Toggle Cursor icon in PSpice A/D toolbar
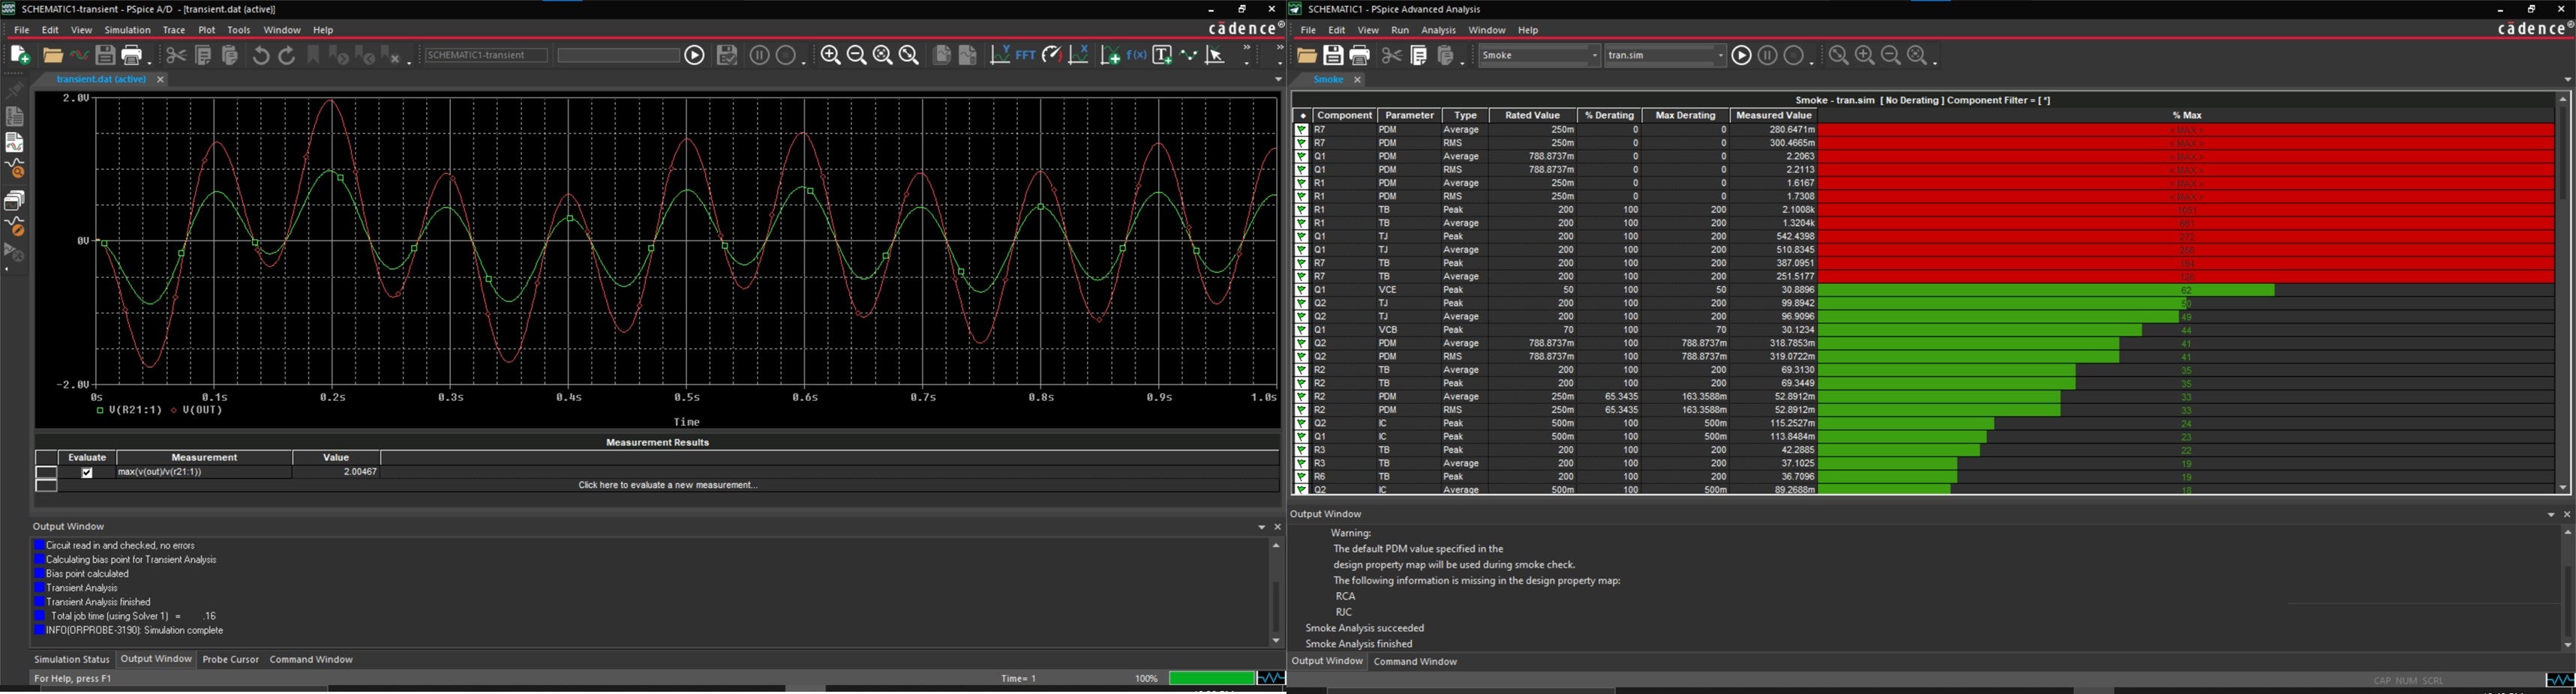The width and height of the screenshot is (2576, 694). 1215,56
